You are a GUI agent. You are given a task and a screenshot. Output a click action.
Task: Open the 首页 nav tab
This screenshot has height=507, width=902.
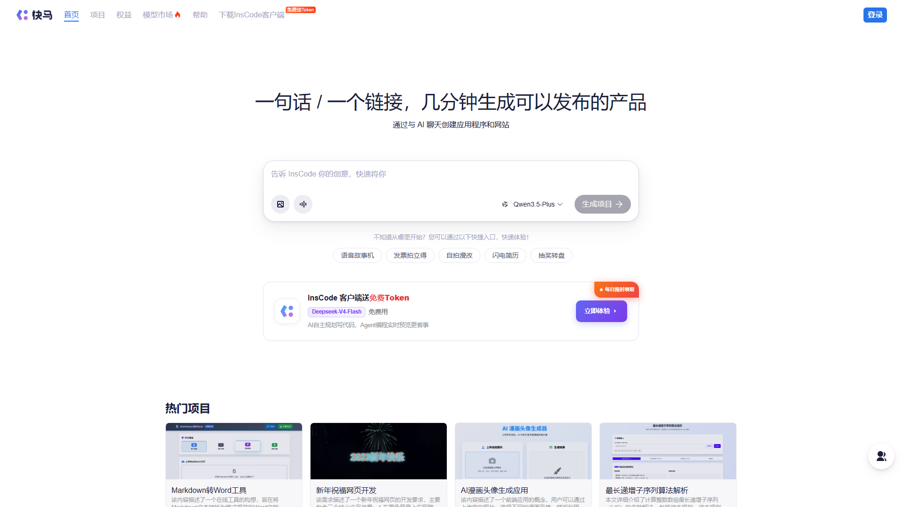click(71, 15)
